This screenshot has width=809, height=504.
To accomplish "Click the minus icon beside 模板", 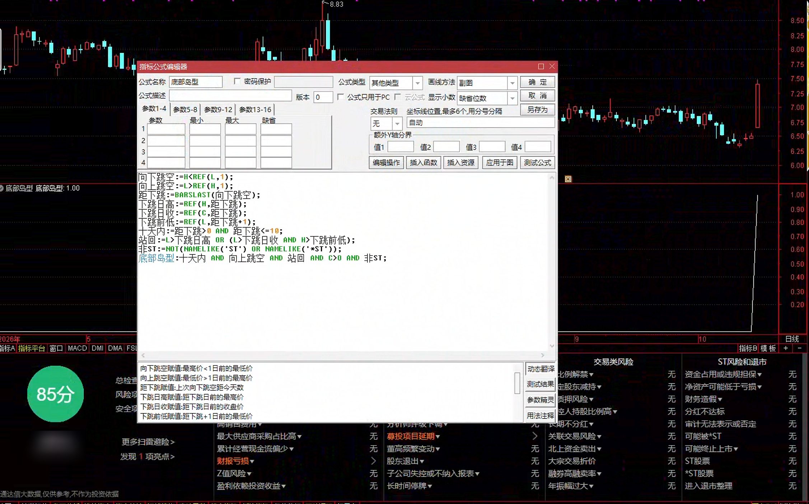I will 799,348.
